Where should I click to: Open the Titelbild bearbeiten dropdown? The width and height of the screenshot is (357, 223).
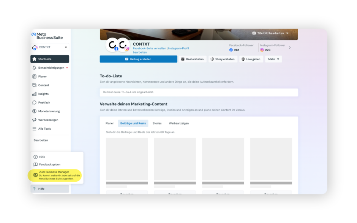tap(270, 33)
